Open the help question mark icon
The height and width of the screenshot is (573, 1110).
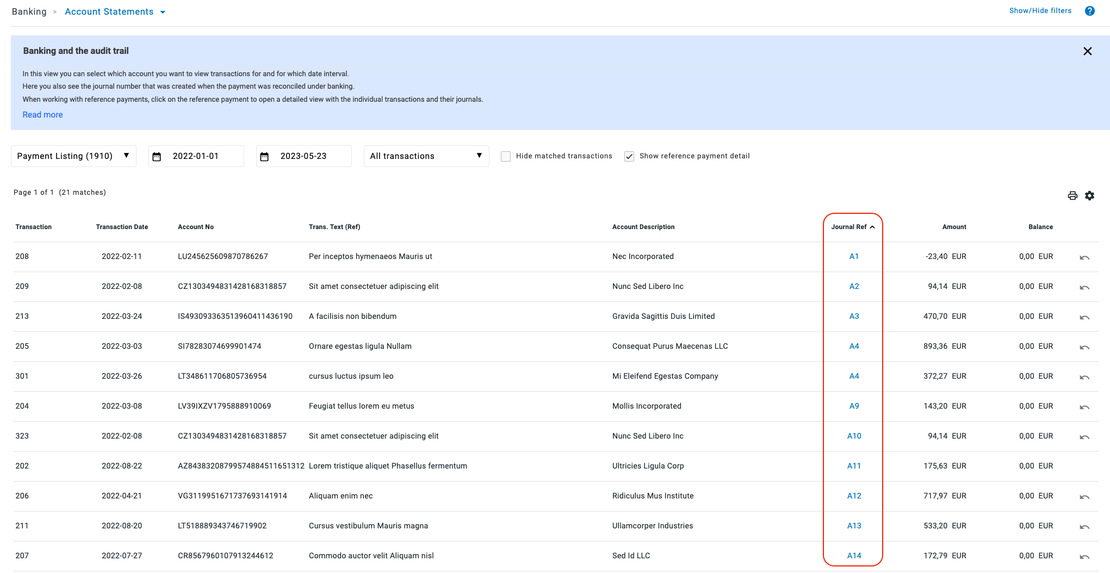[1089, 11]
